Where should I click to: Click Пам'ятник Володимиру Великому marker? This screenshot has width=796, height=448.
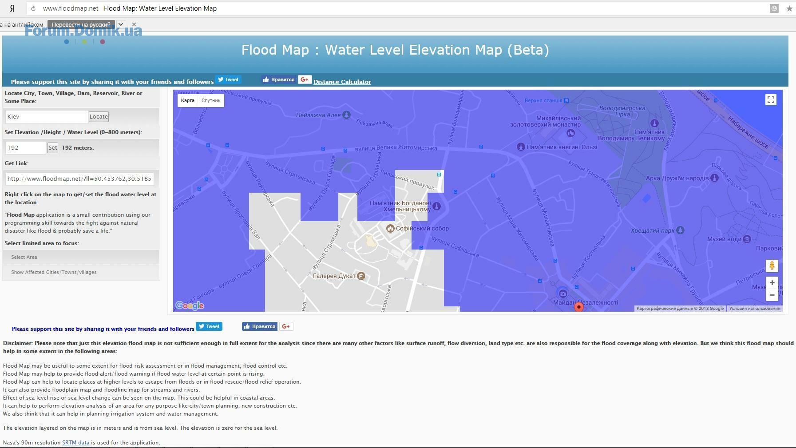(x=654, y=123)
